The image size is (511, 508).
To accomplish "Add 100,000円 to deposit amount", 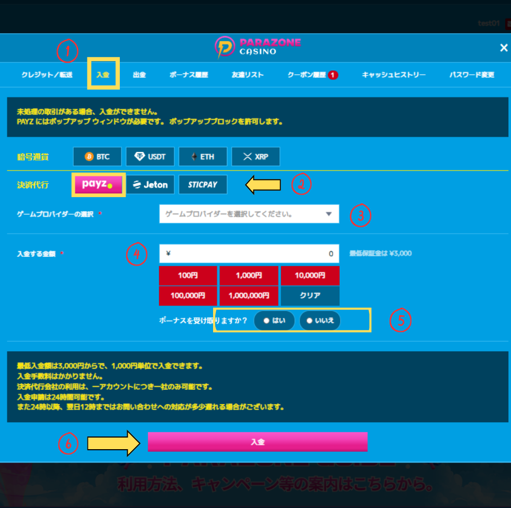I will 188,296.
